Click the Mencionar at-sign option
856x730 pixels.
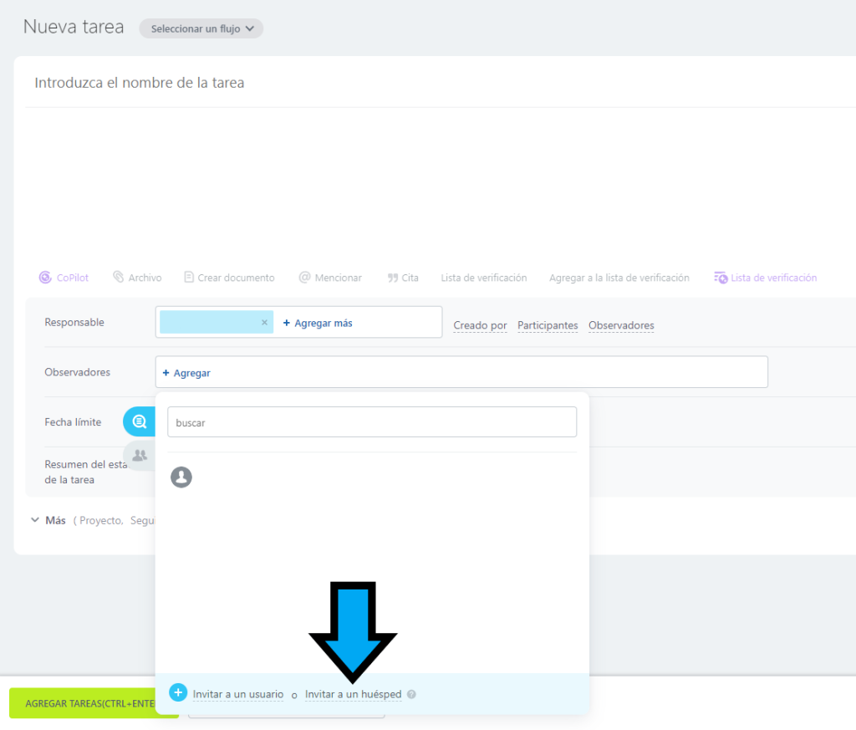pyautogui.click(x=330, y=278)
